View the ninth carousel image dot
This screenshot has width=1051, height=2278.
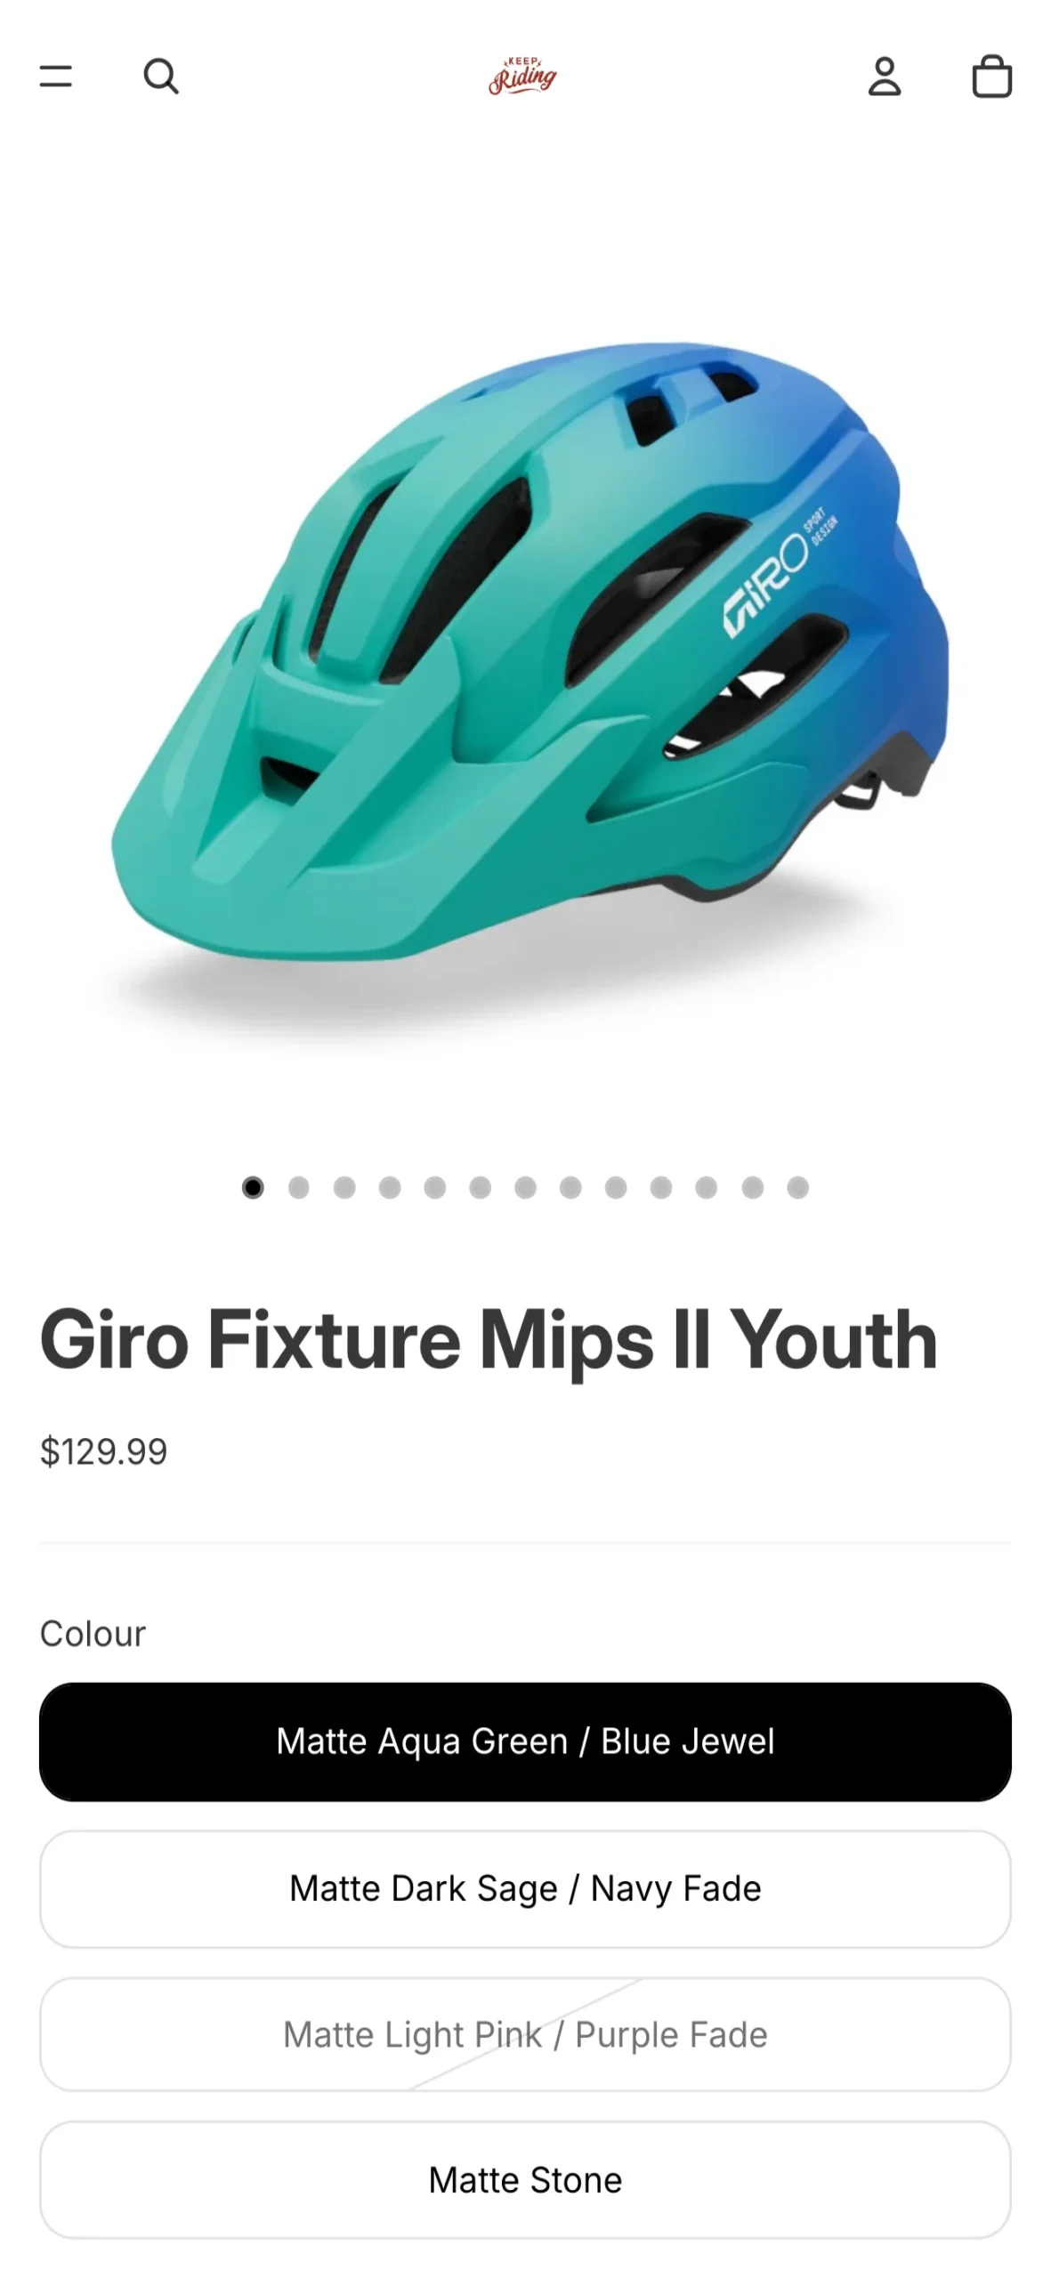point(616,1188)
